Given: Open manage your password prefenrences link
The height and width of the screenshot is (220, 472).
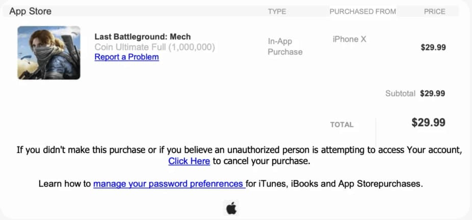Looking at the screenshot, I should point(169,184).
